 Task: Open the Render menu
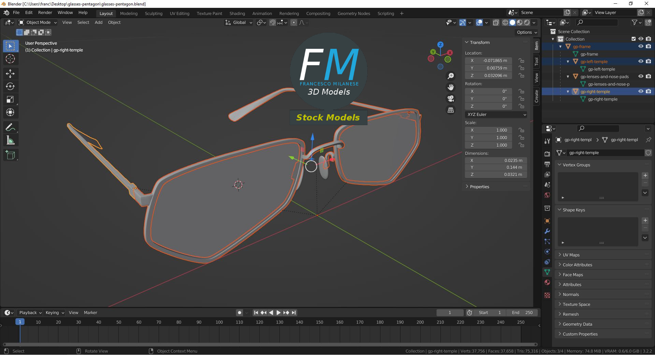[45, 13]
